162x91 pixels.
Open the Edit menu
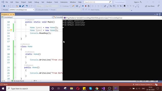[12, 2]
